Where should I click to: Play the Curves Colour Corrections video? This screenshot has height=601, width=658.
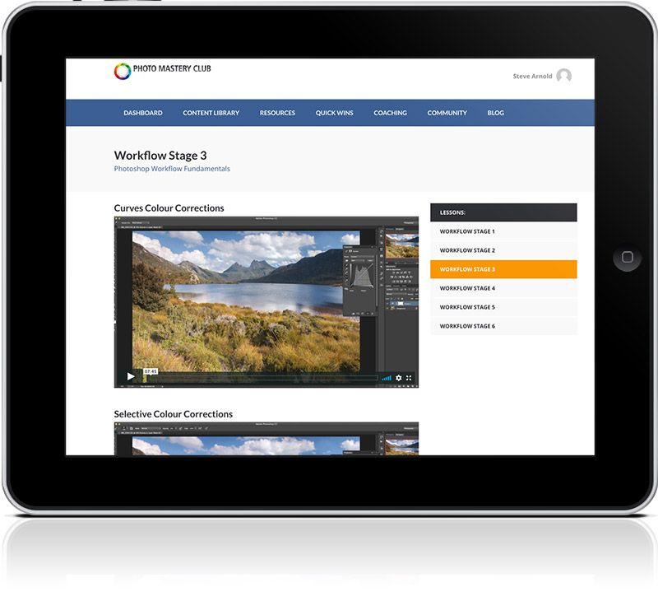(130, 377)
